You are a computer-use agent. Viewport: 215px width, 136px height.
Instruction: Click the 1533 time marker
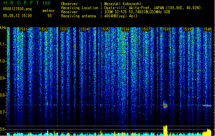pos(64,29)
